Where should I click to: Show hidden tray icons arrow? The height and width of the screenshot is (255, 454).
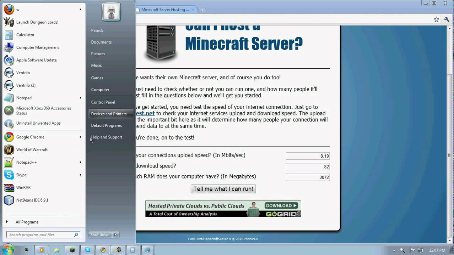(x=394, y=250)
